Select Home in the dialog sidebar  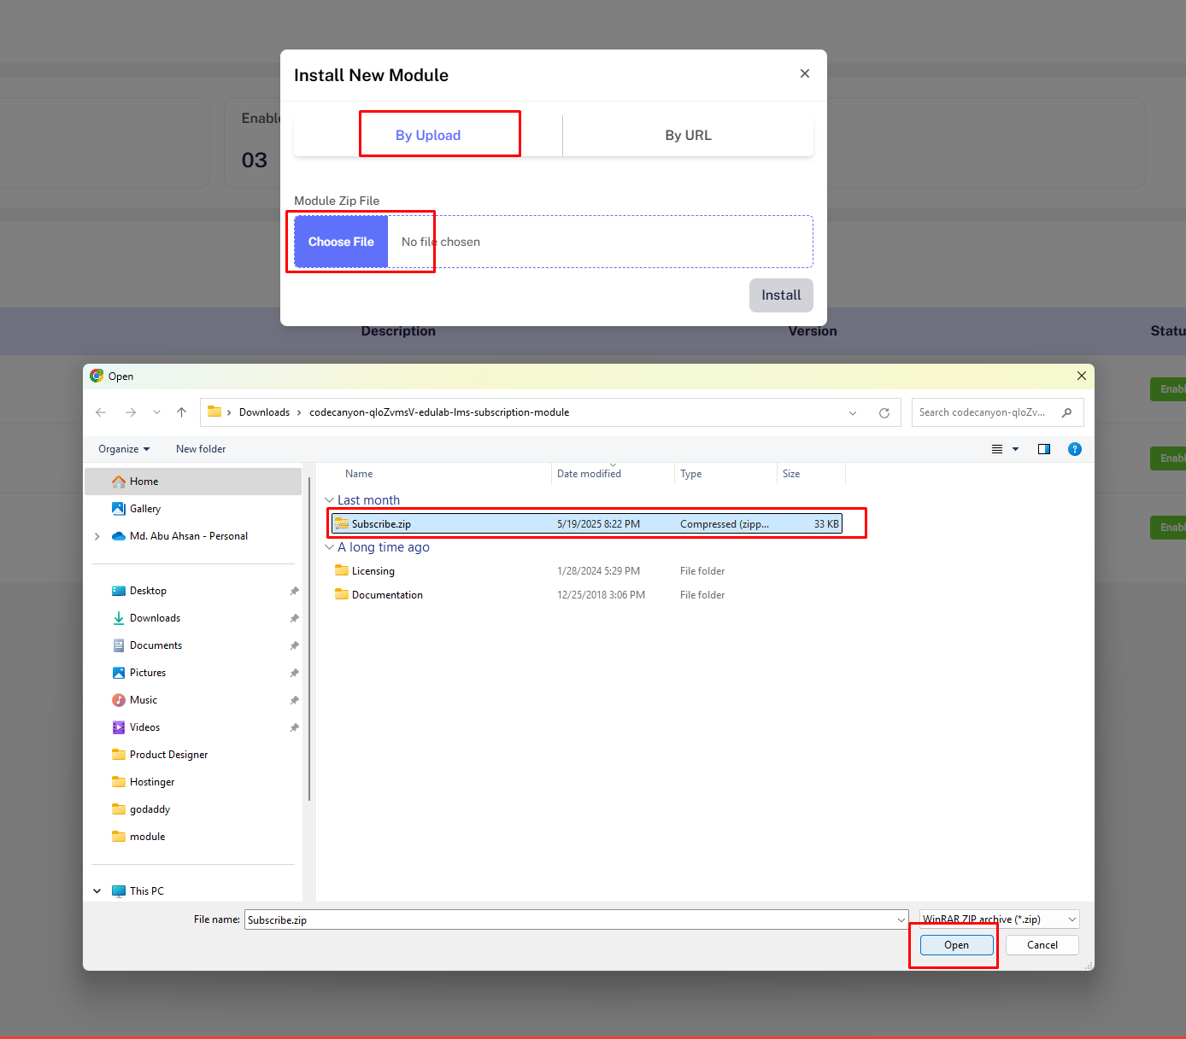click(x=144, y=481)
